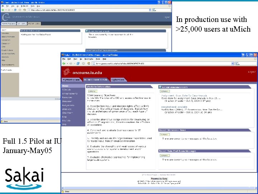The width and height of the screenshot is (258, 194).
Task: Open Announcements in Oncourse sidebar
Action: [70, 93]
